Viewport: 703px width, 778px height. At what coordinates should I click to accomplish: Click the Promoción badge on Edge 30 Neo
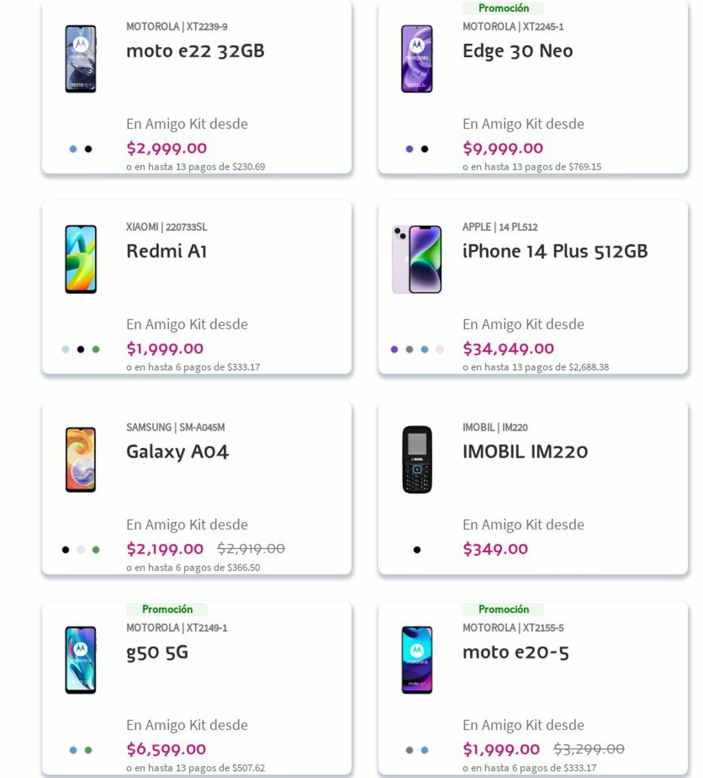[503, 8]
